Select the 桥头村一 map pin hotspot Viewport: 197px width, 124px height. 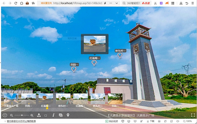(x=120, y=55)
